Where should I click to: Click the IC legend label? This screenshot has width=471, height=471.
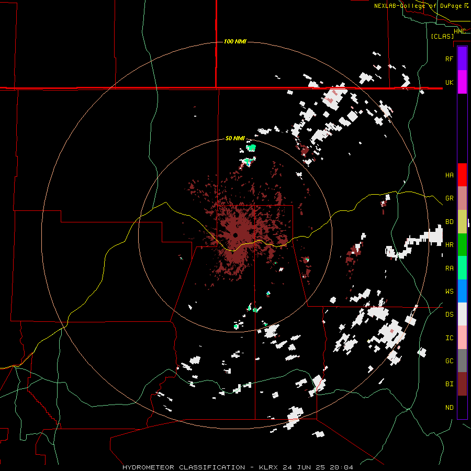tap(450, 338)
